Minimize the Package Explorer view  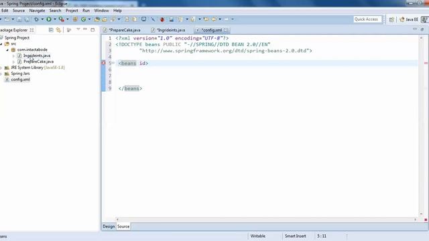[85, 29]
